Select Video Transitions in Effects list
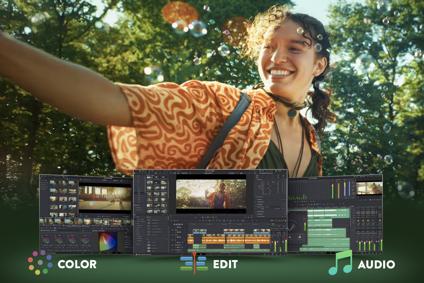The height and width of the screenshot is (283, 424). pyautogui.click(x=141, y=219)
